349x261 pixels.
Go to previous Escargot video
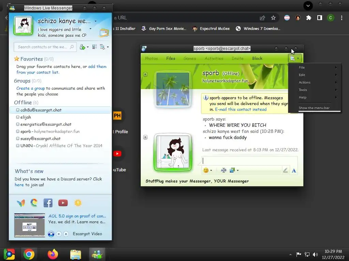(59, 234)
